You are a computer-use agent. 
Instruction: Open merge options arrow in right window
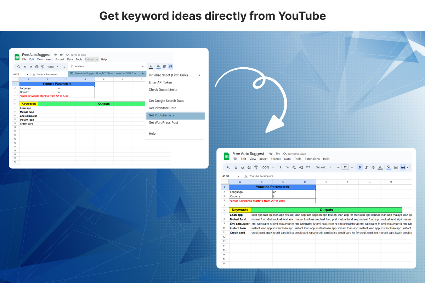point(408,167)
